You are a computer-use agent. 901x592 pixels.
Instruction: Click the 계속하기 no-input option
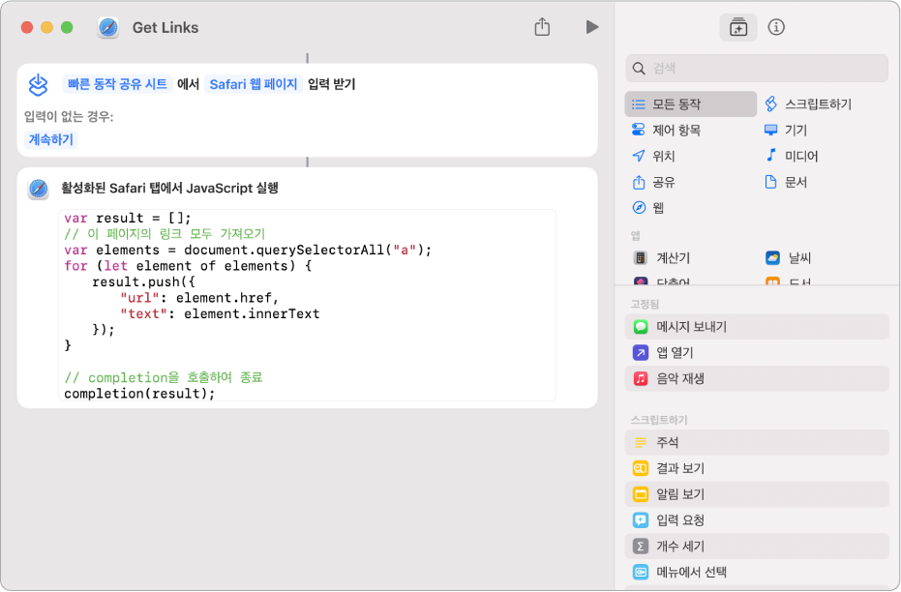(51, 139)
